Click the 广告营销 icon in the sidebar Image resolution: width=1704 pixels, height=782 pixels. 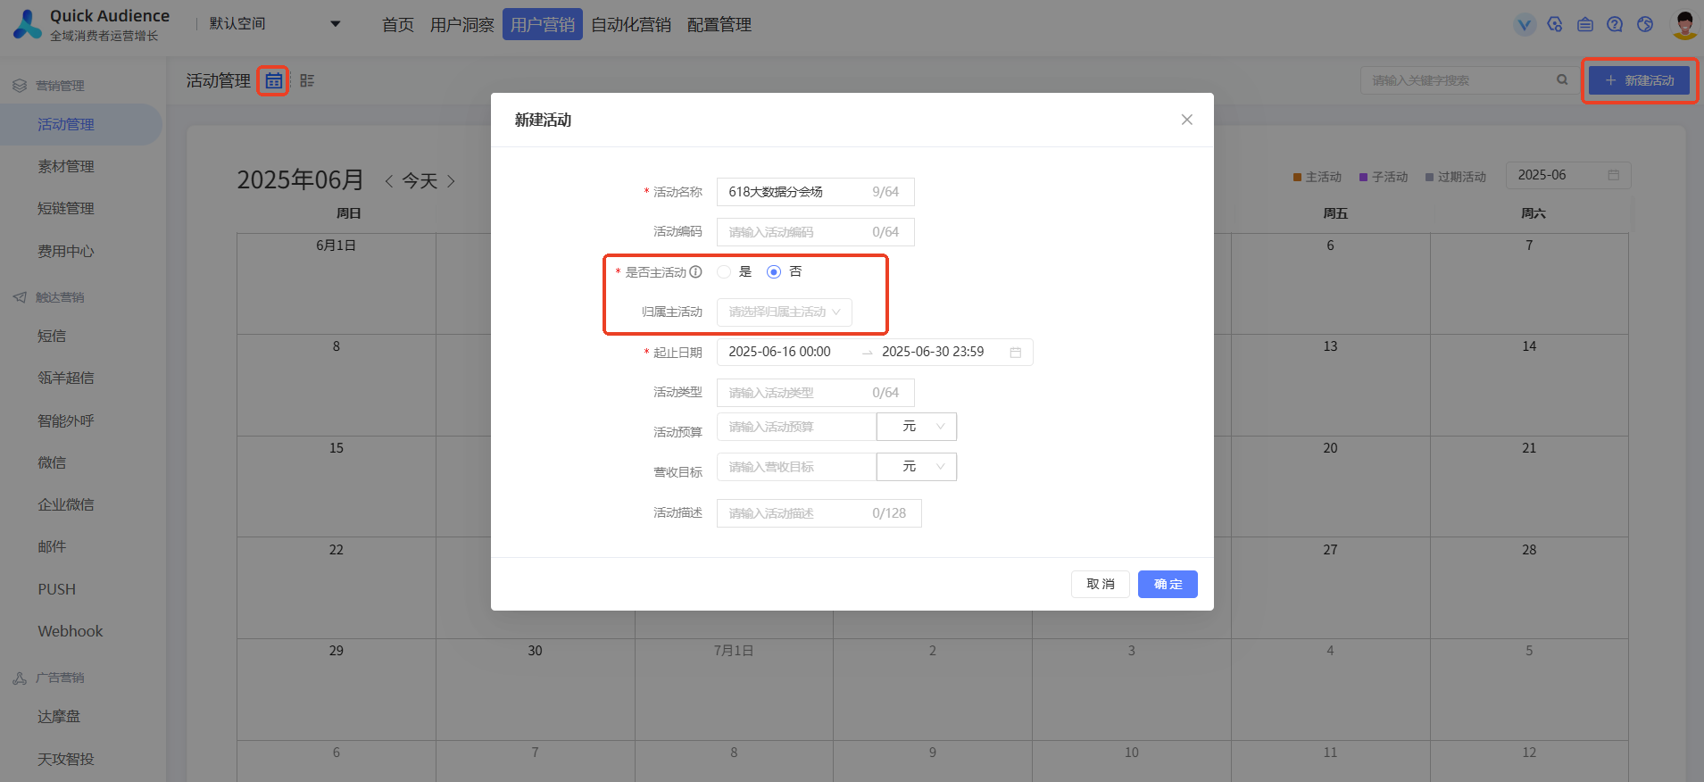point(20,678)
